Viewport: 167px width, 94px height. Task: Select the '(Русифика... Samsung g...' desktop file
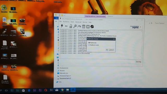click(5, 79)
